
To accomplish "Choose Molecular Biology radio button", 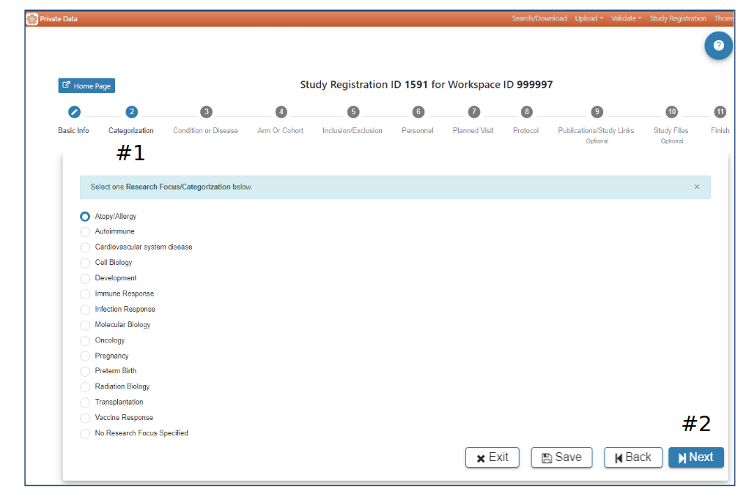I will click(x=85, y=325).
